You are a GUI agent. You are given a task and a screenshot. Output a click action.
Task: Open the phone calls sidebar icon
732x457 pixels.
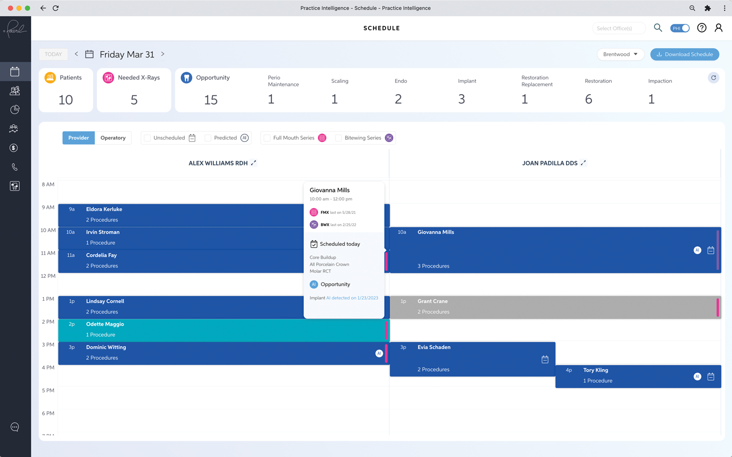pyautogui.click(x=15, y=167)
